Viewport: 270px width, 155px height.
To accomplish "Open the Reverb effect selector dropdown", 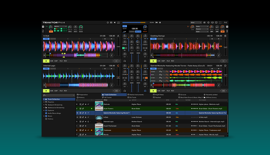I will coord(202,29).
